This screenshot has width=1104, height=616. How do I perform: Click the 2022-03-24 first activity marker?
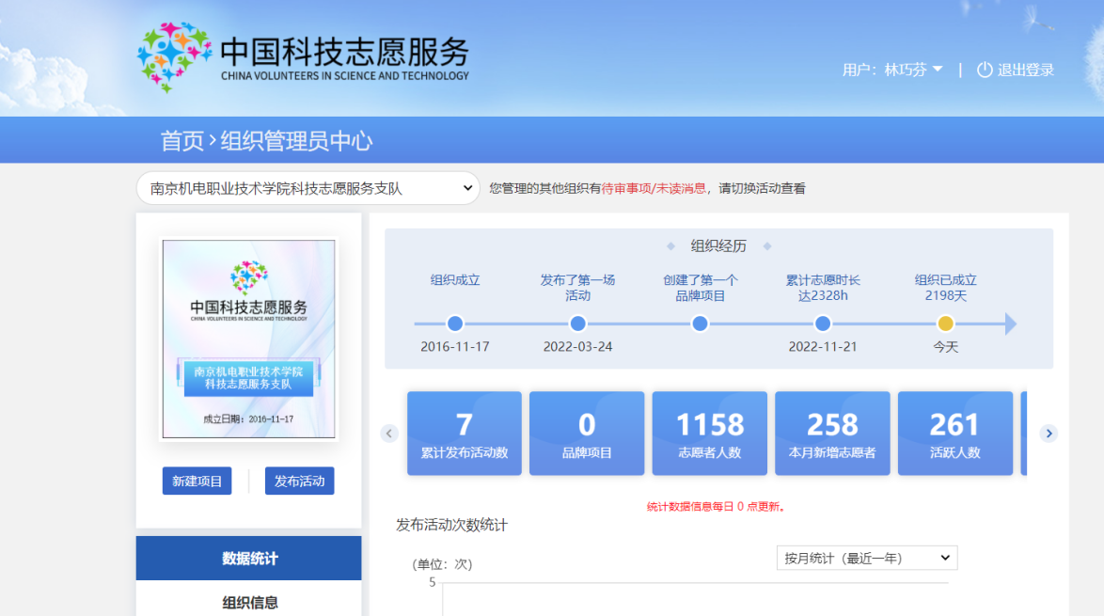pos(577,324)
